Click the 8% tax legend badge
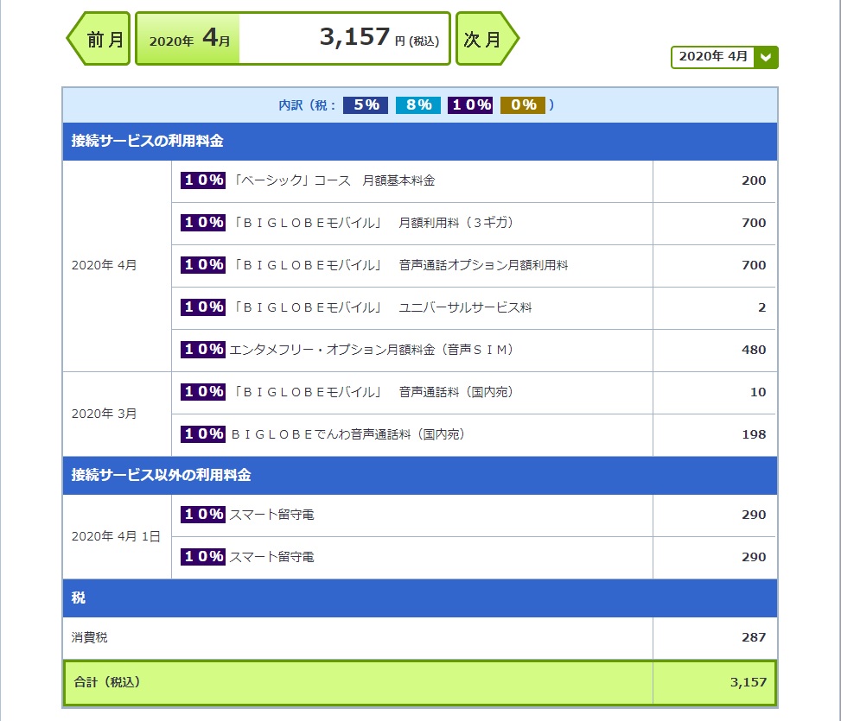 coord(417,105)
